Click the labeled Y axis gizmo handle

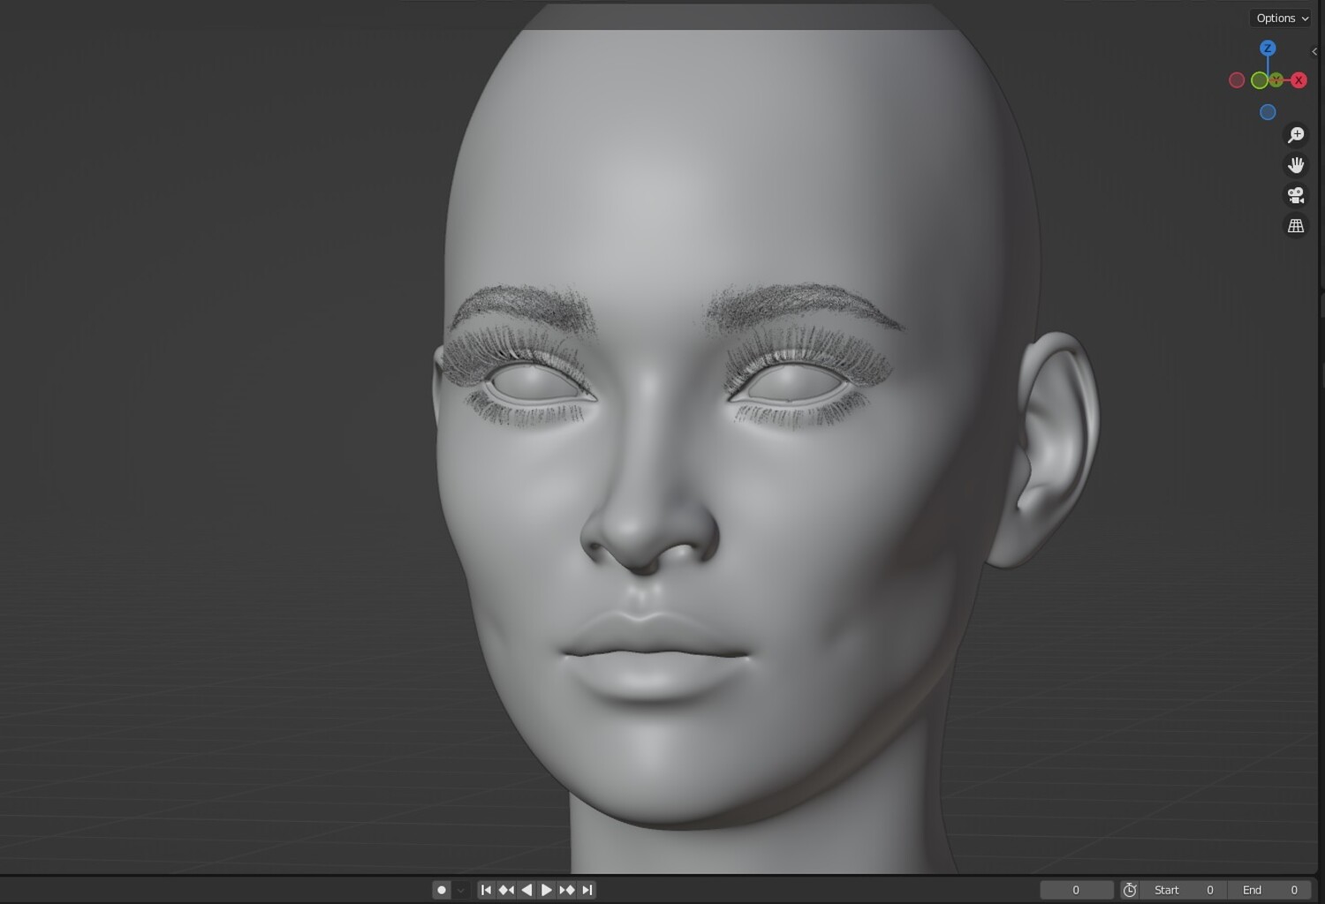(1276, 80)
